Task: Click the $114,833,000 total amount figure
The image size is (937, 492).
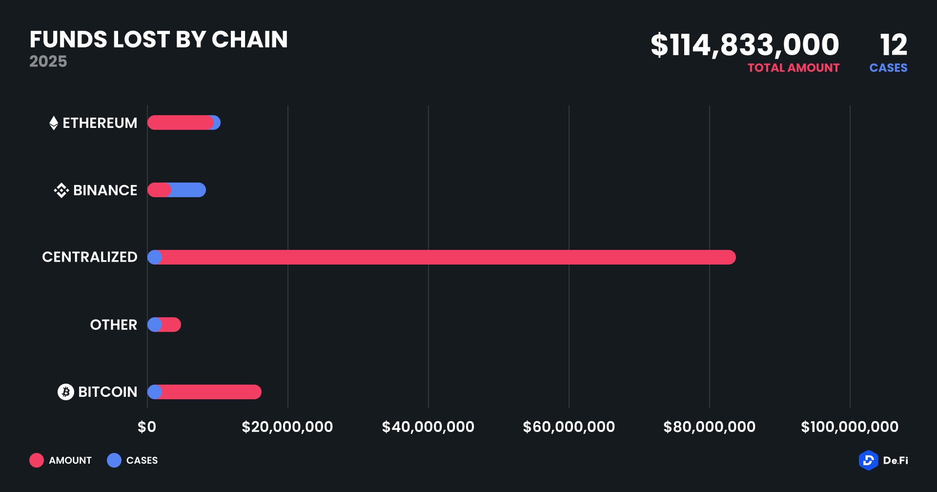Action: tap(745, 45)
